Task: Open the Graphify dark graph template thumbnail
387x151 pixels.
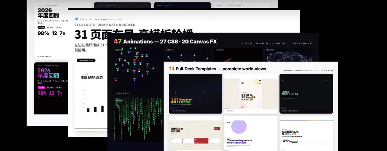Action: 195,94
